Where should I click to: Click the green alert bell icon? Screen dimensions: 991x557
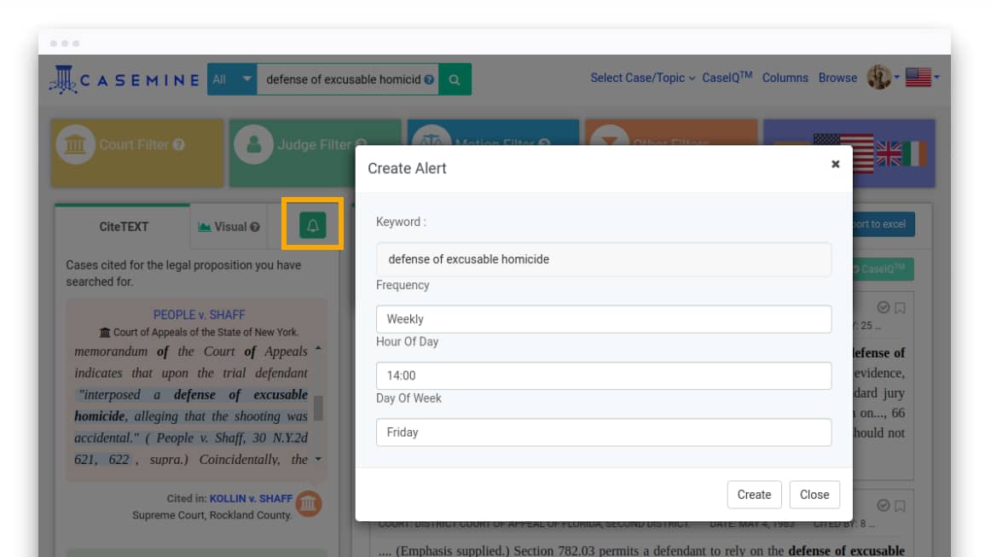pos(312,226)
